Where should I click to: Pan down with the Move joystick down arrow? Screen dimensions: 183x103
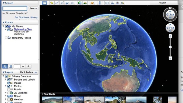click(x=170, y=31)
